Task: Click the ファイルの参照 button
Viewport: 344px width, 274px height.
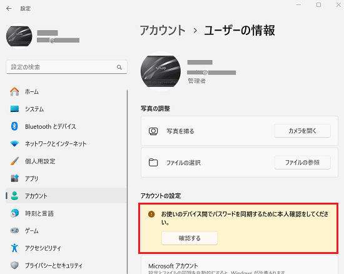Action: pyautogui.click(x=302, y=163)
